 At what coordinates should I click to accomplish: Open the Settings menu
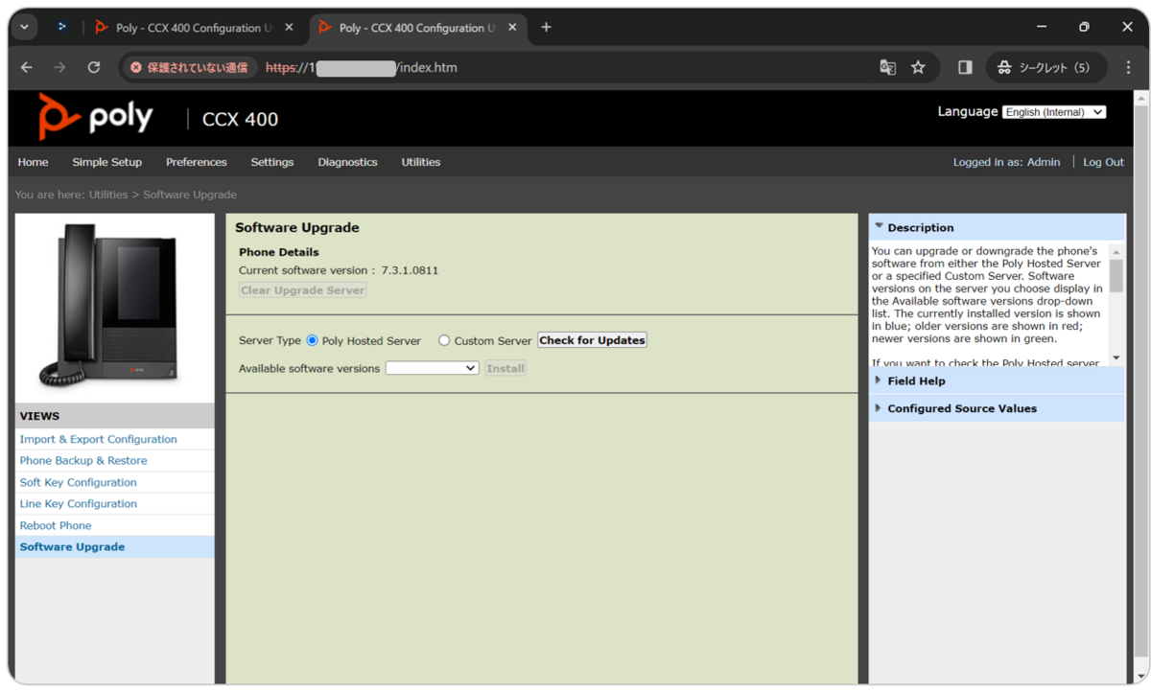(272, 162)
